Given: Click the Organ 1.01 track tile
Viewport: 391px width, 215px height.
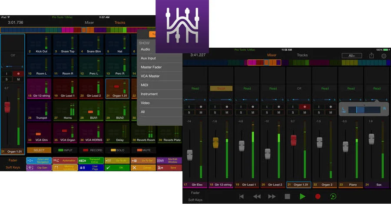Looking at the screenshot, I should (117, 88).
